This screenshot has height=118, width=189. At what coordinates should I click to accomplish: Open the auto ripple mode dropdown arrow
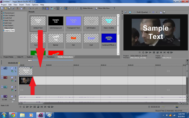pyautogui.click(x=55, y=8)
